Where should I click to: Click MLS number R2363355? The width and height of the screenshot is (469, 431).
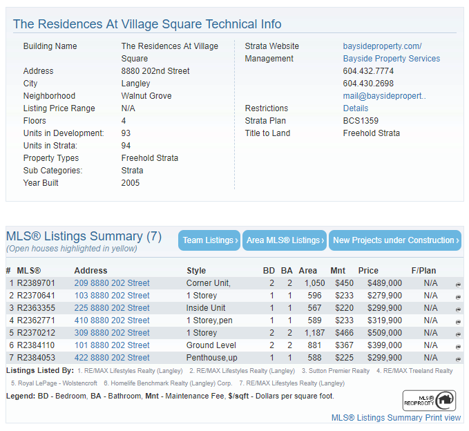36,308
